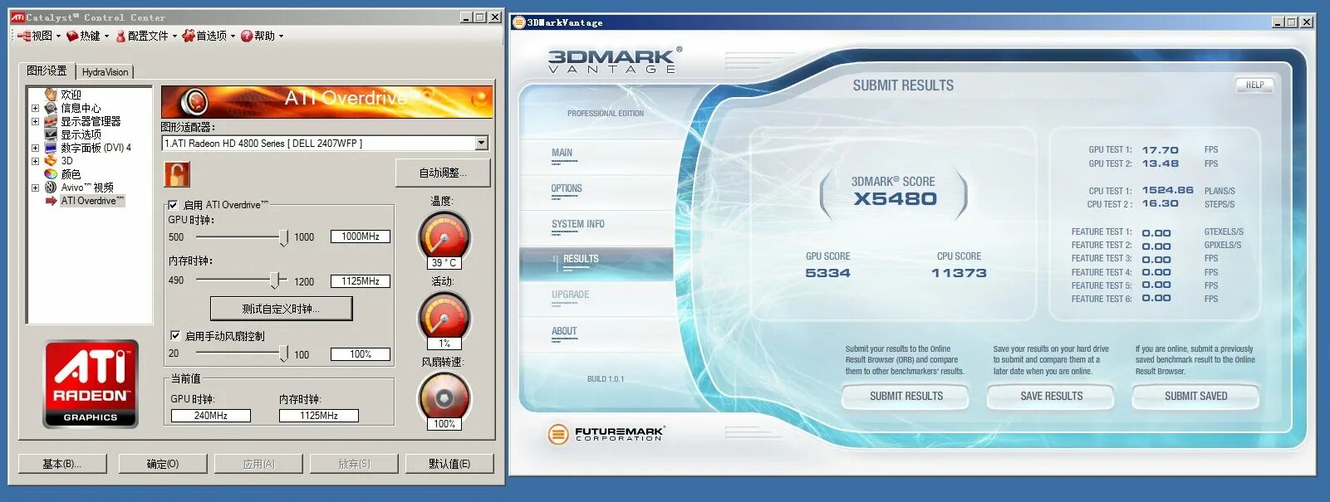Adjust the GPU 时钟 slider

coord(283,237)
